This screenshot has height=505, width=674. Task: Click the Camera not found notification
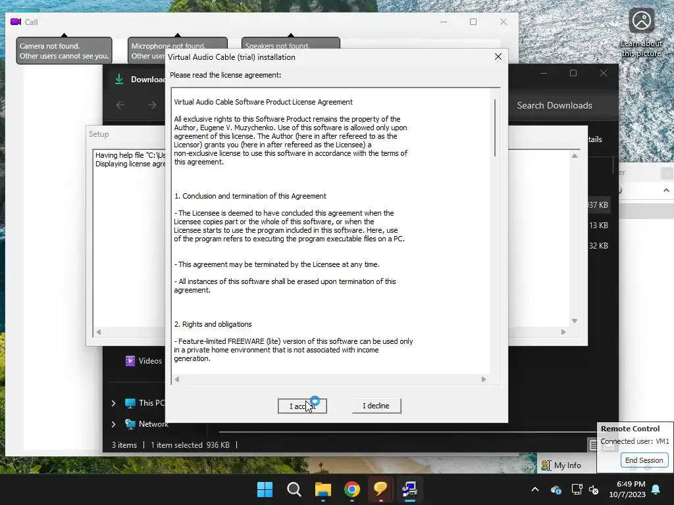64,51
